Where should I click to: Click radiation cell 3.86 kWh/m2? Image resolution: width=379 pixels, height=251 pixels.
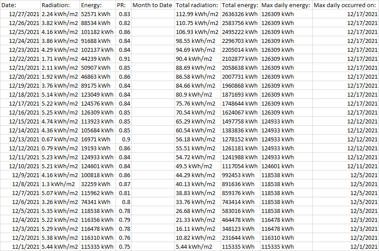[x=60, y=41]
